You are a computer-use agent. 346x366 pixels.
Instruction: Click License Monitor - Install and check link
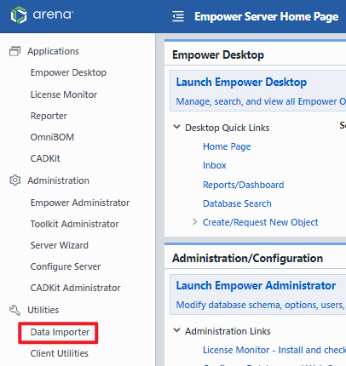point(274,350)
